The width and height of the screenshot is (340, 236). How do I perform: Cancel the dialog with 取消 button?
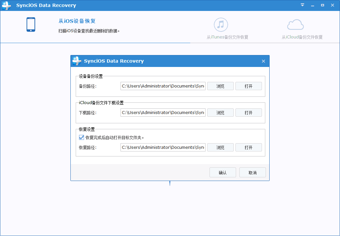point(253,173)
